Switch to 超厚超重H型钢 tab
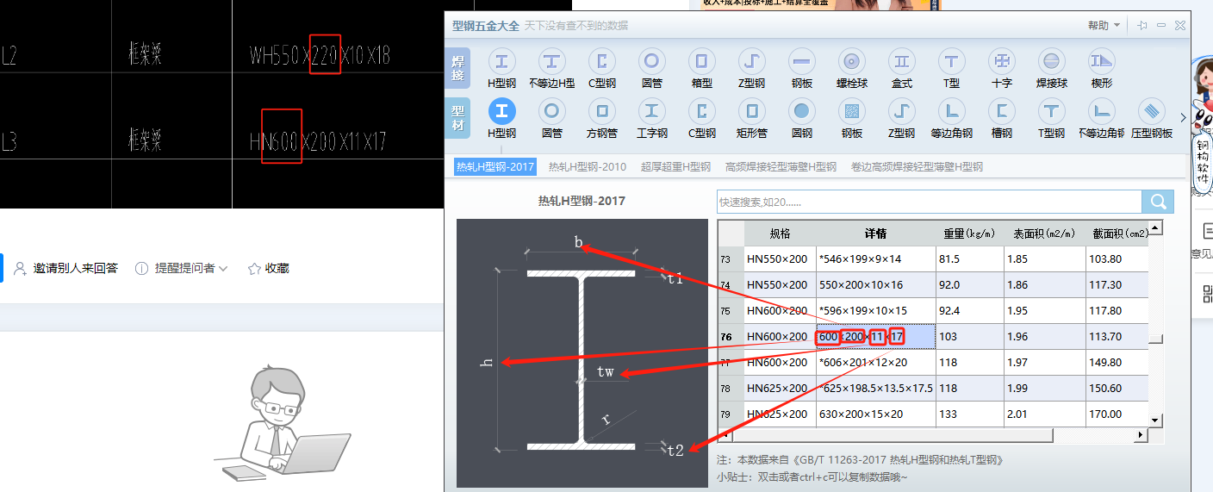Image resolution: width=1213 pixels, height=492 pixels. click(675, 167)
